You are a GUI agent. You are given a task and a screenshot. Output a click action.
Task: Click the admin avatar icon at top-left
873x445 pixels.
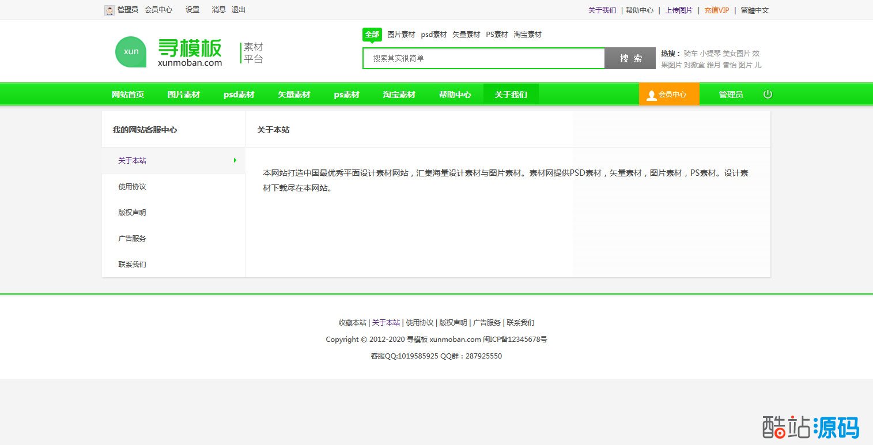(x=109, y=10)
